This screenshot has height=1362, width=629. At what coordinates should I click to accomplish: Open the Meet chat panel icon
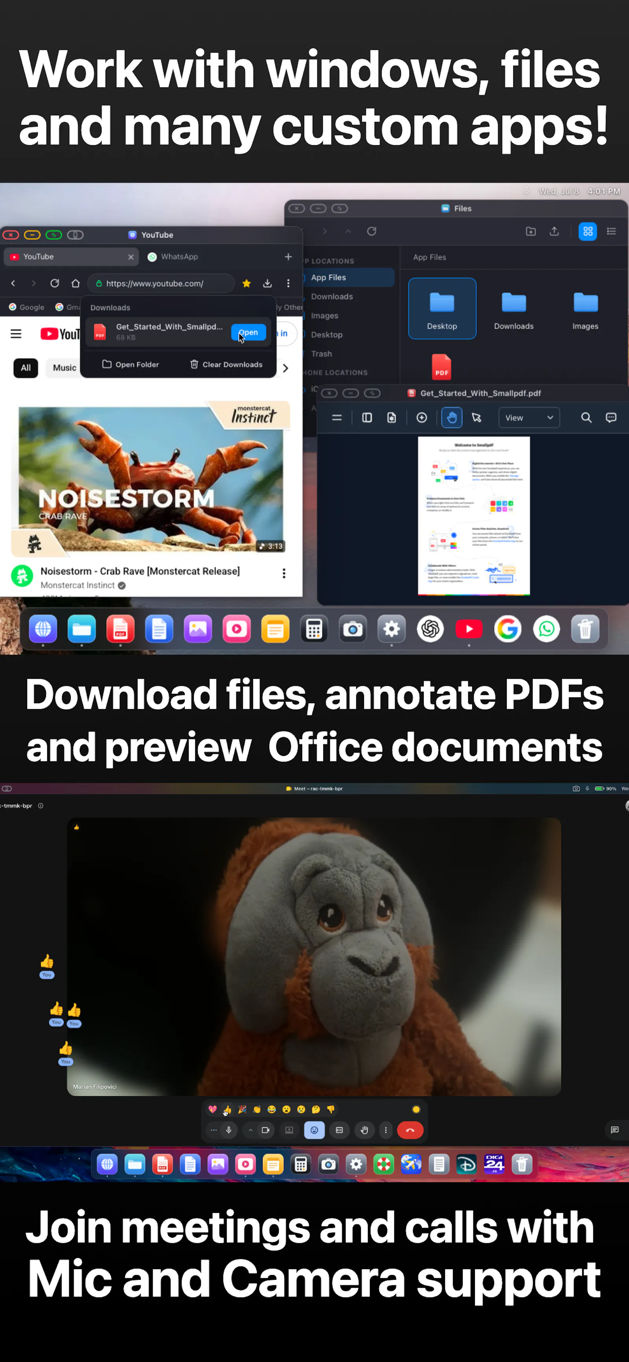[x=615, y=1130]
